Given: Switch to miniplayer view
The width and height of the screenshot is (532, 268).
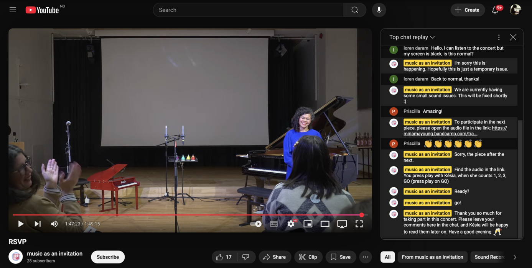Looking at the screenshot, I should 308,224.
